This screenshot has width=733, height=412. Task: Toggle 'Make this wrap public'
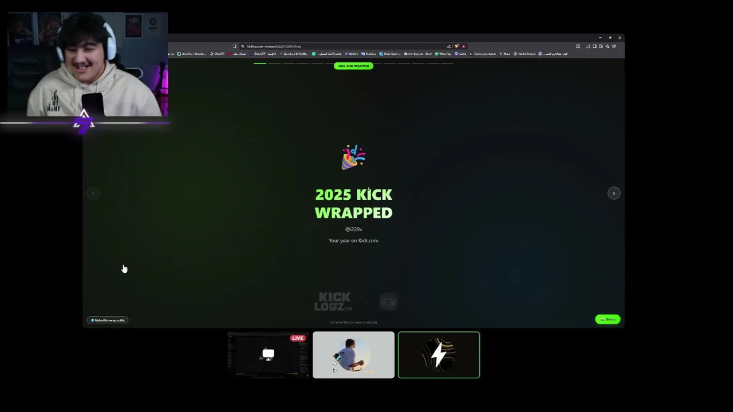click(107, 320)
